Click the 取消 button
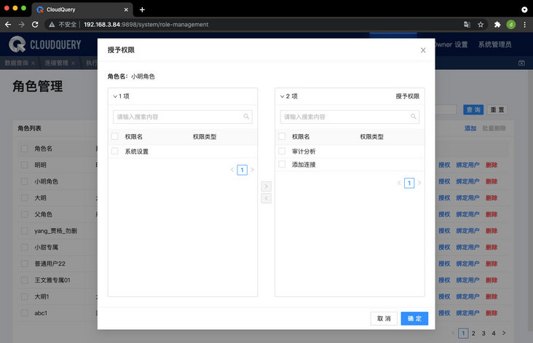533x343 pixels. (384, 318)
